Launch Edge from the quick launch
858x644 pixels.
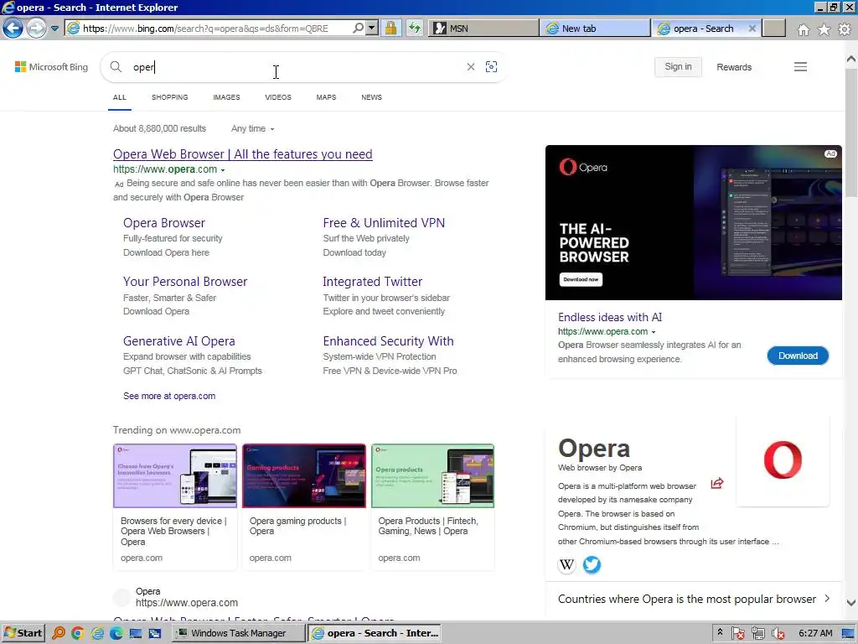pyautogui.click(x=116, y=634)
